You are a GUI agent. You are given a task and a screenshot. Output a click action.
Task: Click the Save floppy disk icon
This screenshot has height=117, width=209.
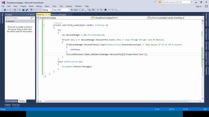[23, 10]
